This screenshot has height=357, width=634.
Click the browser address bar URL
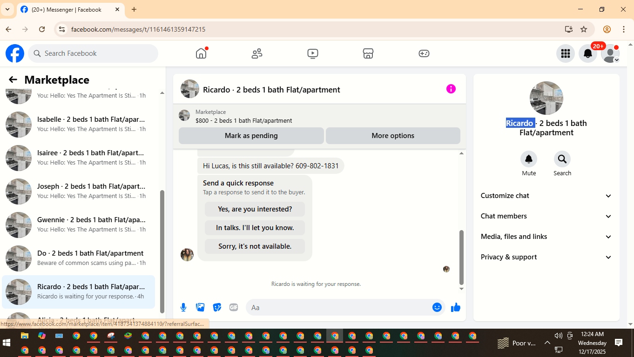(138, 29)
